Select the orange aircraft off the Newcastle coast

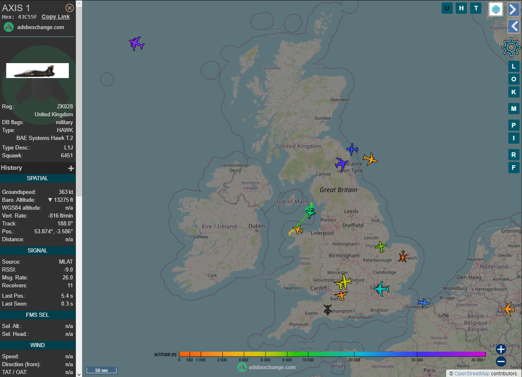click(x=370, y=159)
